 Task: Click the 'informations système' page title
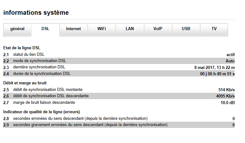coord(36,13)
